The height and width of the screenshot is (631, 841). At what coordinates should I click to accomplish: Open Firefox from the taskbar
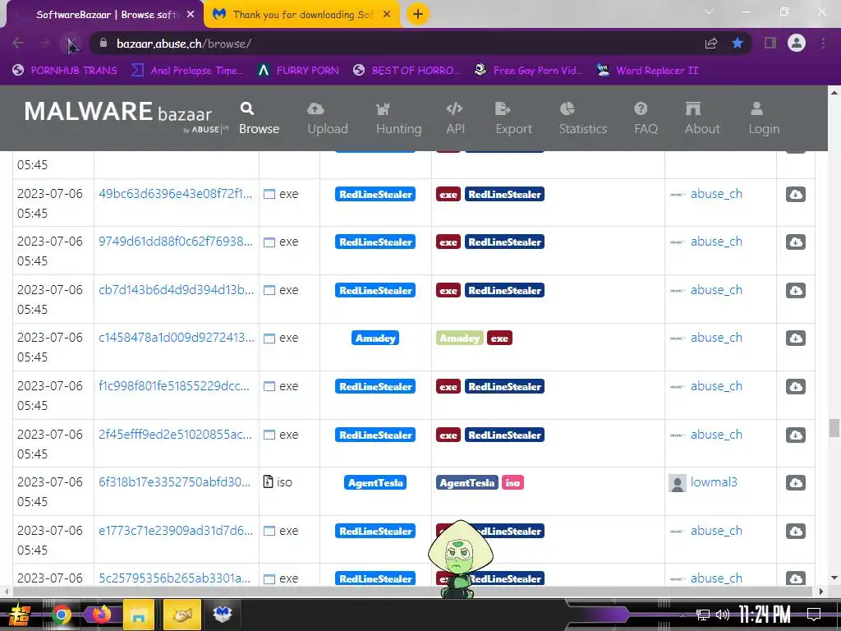(100, 615)
